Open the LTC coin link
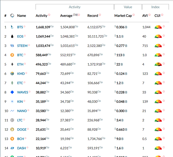The height and width of the screenshot is (157, 173). (20, 120)
